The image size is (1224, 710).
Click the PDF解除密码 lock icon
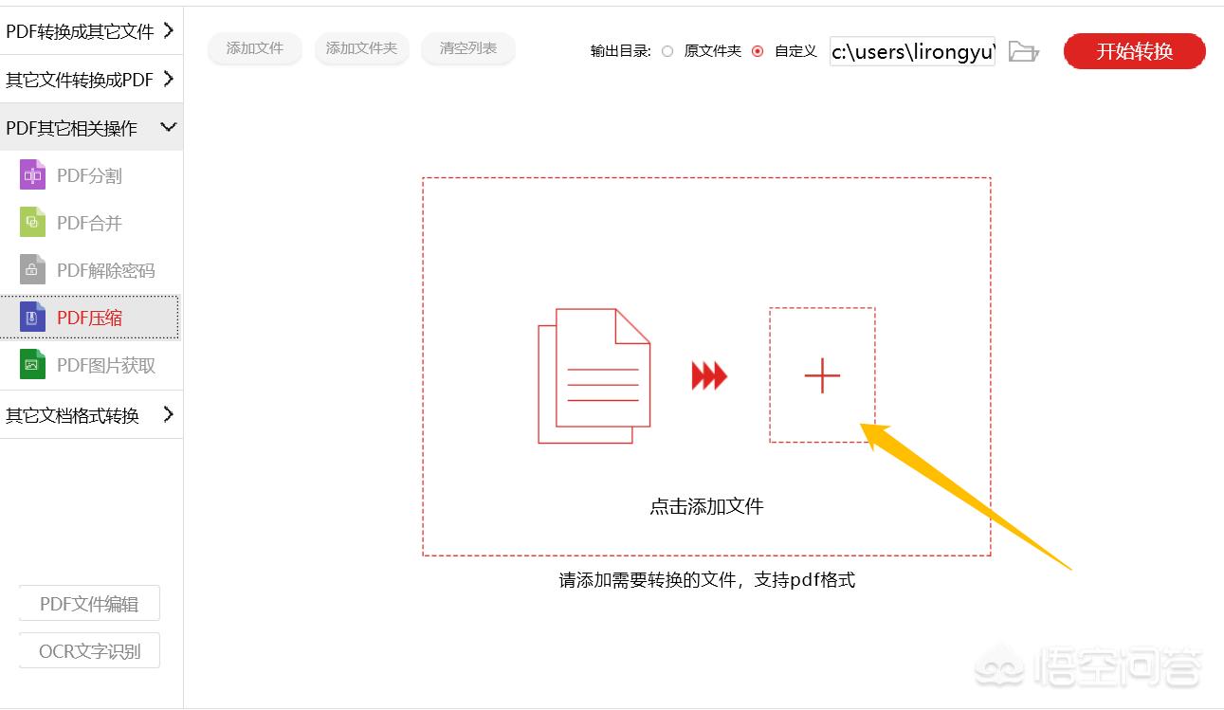coord(31,269)
